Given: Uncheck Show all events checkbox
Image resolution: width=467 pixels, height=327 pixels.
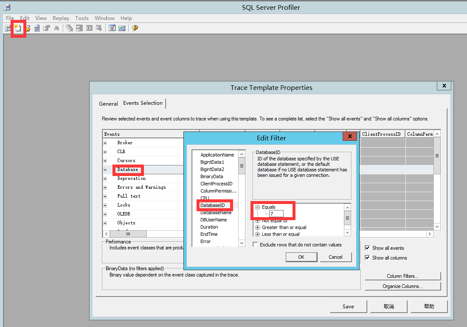Looking at the screenshot, I should pyautogui.click(x=368, y=248).
